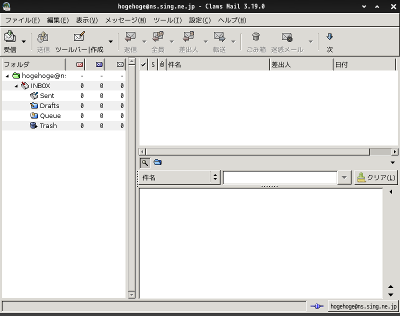Image resolution: width=400 pixels, height=316 pixels.
Task: Sort messages by 差出人 column header
Action: (x=301, y=64)
